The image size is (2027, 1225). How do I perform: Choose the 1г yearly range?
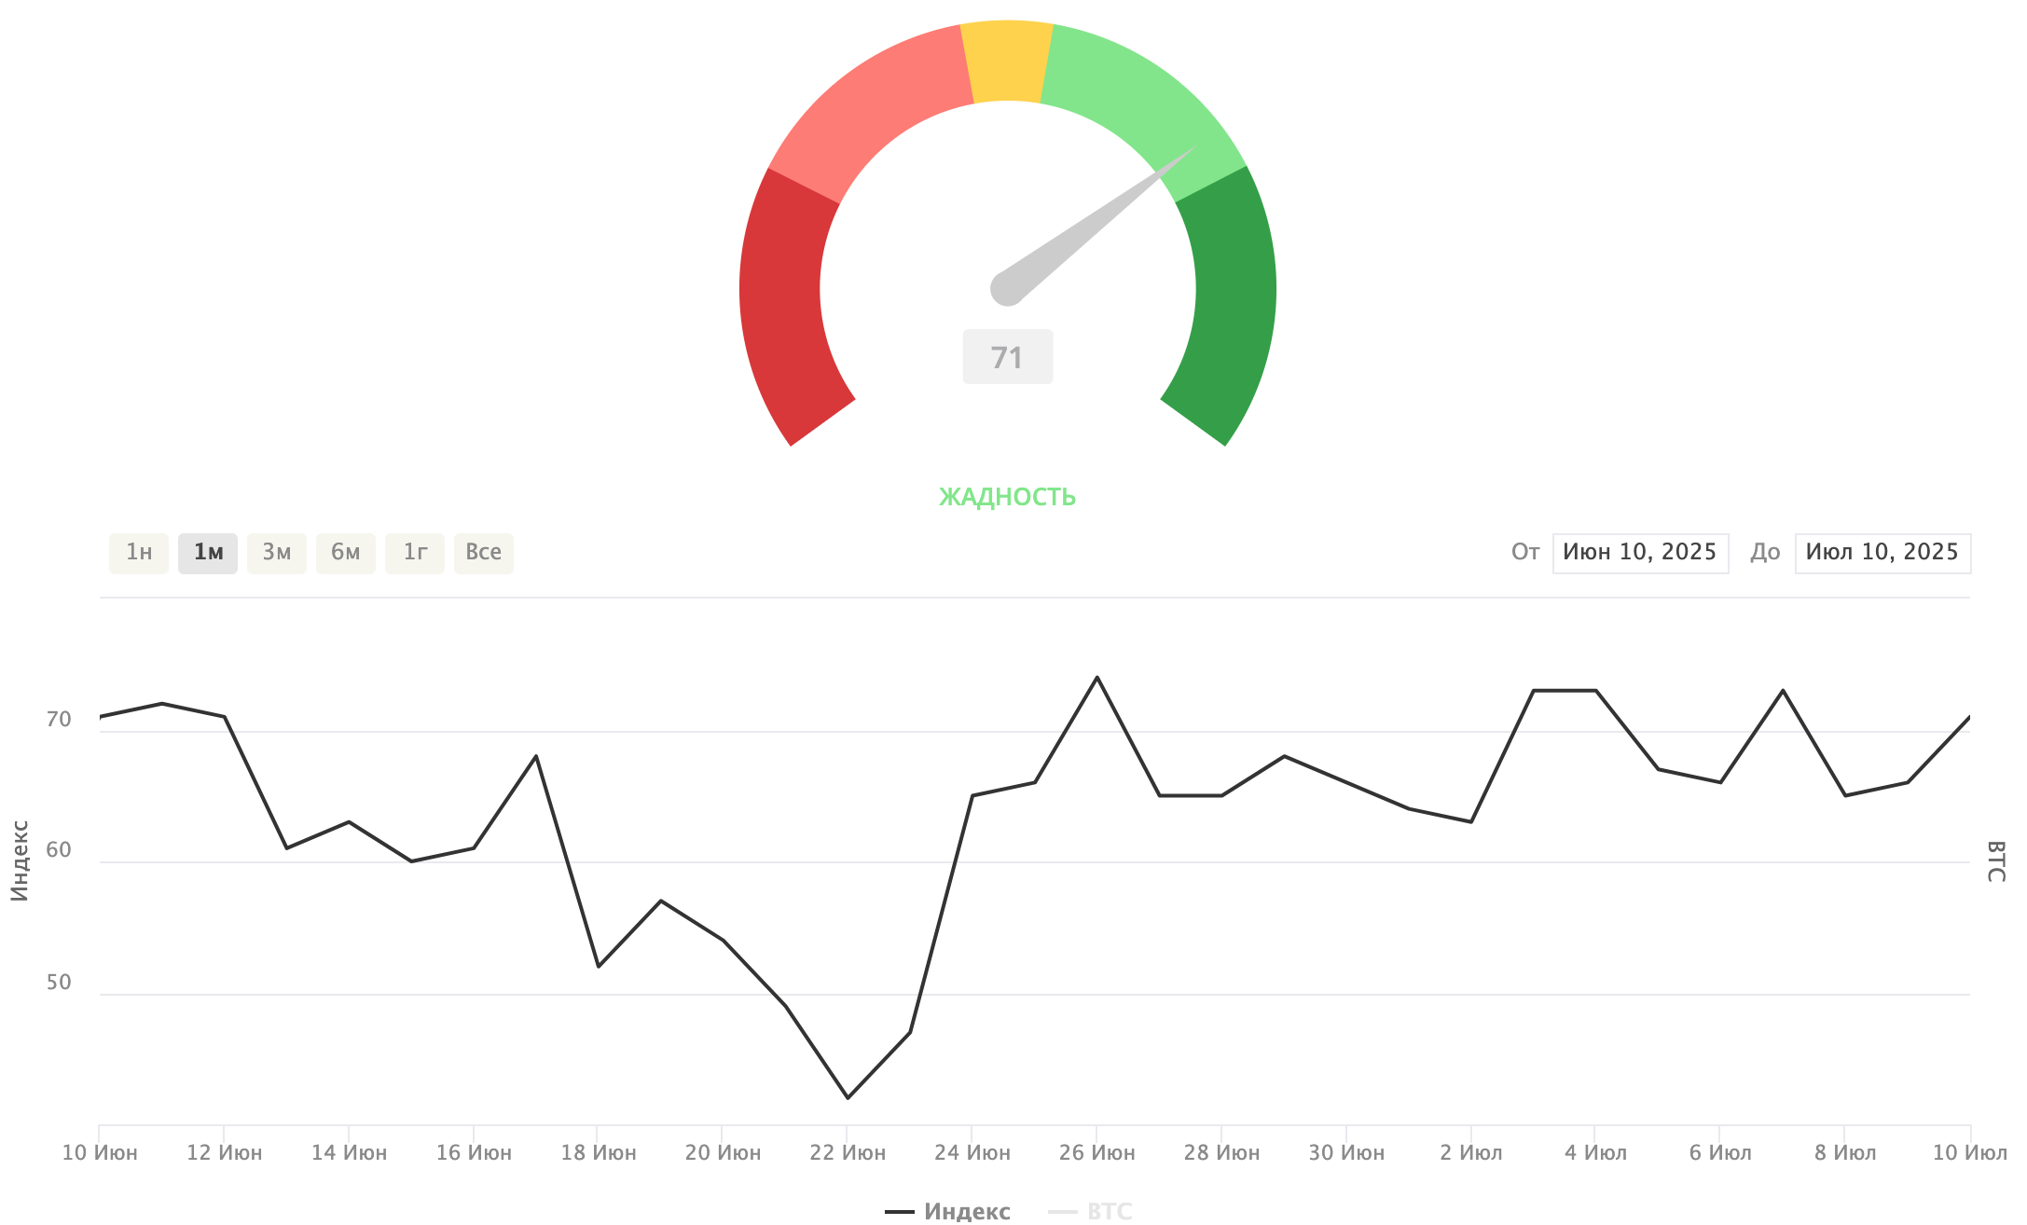415,553
